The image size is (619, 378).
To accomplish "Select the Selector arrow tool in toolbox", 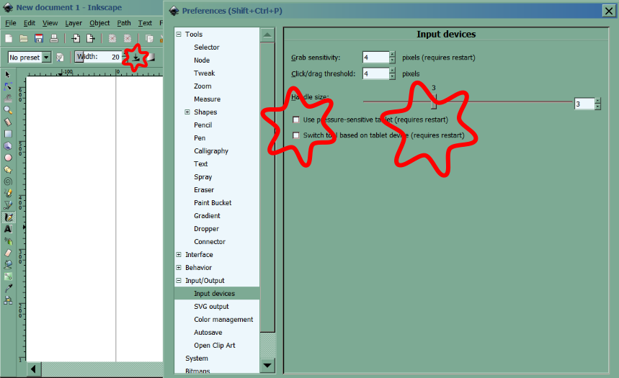I will [8, 74].
